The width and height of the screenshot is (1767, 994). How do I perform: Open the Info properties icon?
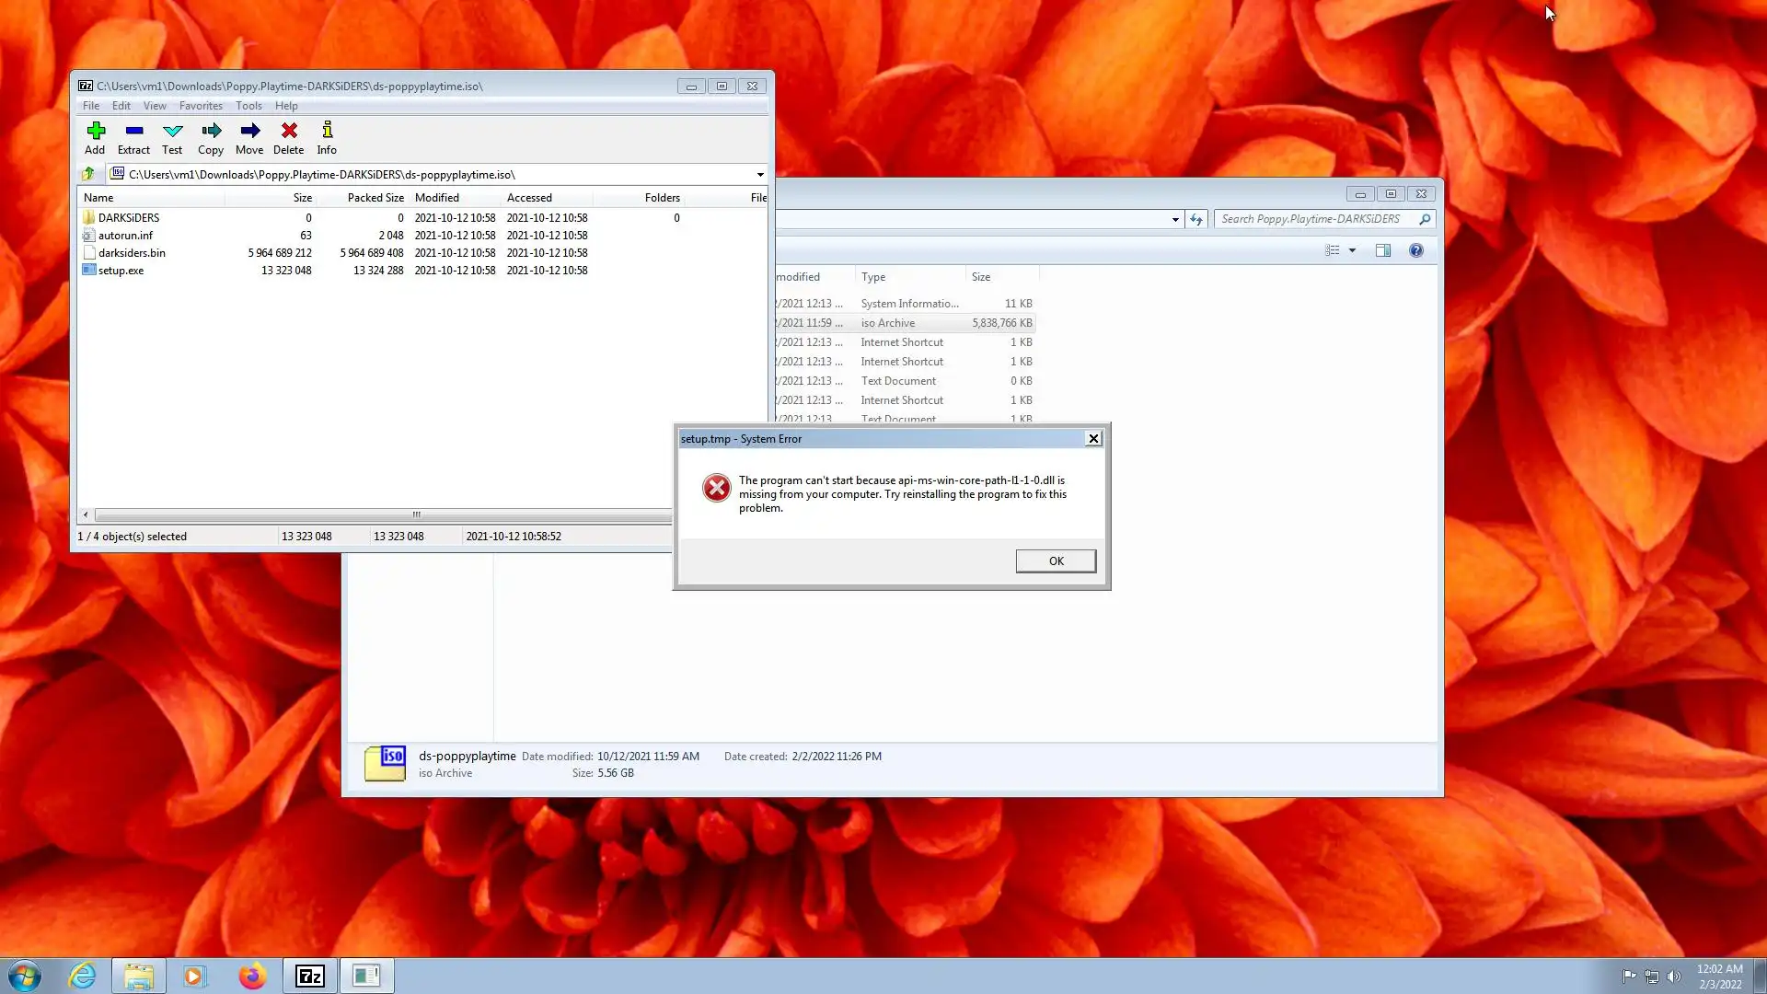(327, 137)
